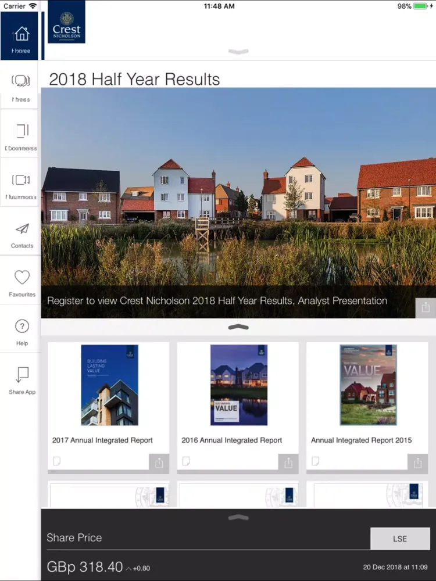Open the News section speech-bubble icon
The image size is (436, 581).
click(21, 80)
